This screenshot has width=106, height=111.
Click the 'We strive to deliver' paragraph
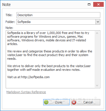tap(49, 68)
